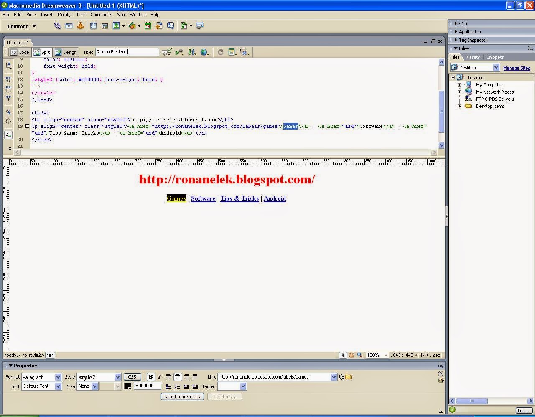Click the CSS button in Properties
This screenshot has width=535, height=417.
coord(132,377)
